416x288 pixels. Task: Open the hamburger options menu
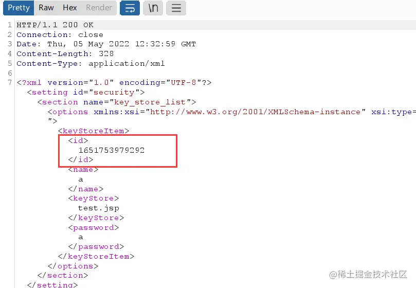coord(176,8)
